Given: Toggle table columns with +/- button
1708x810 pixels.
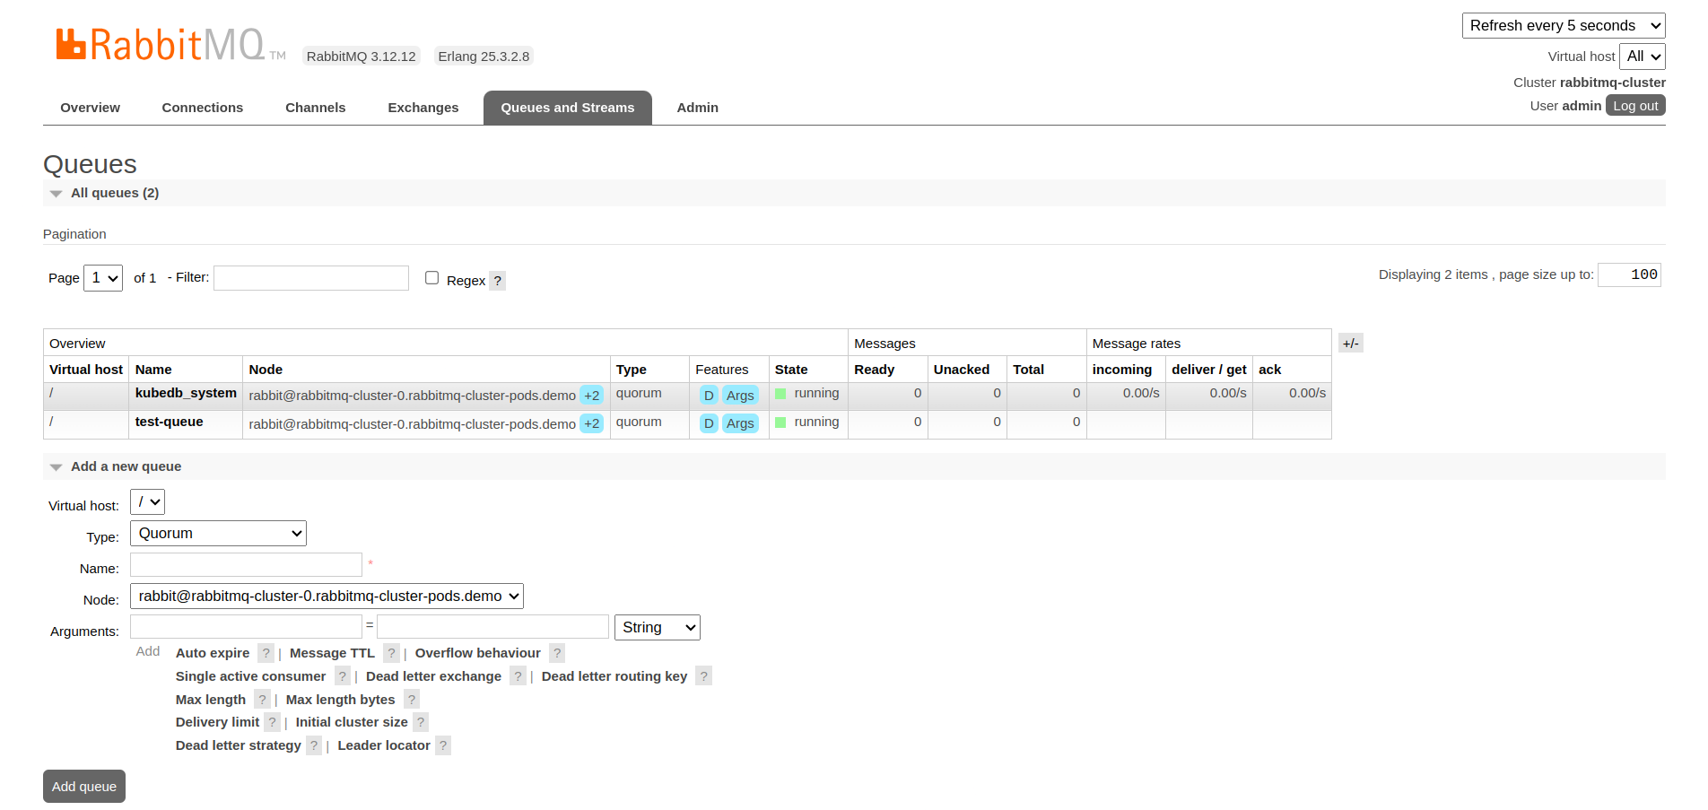Looking at the screenshot, I should click(x=1350, y=344).
